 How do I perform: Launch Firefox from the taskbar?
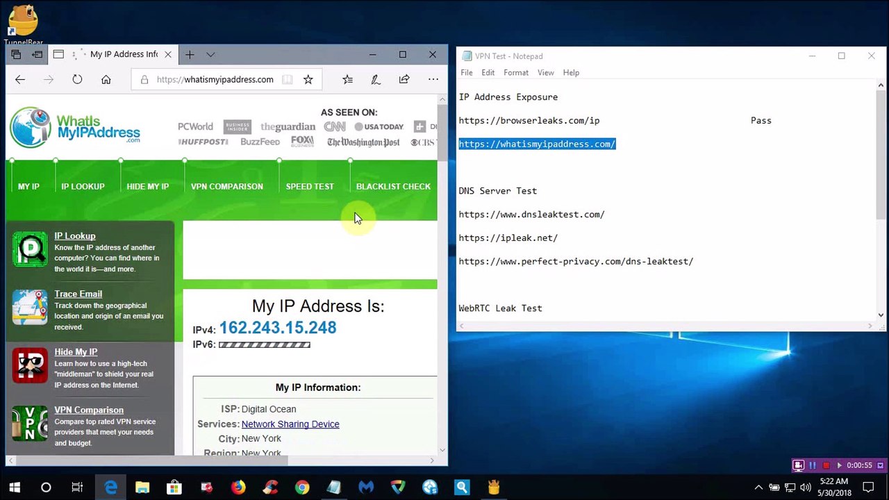[238, 487]
